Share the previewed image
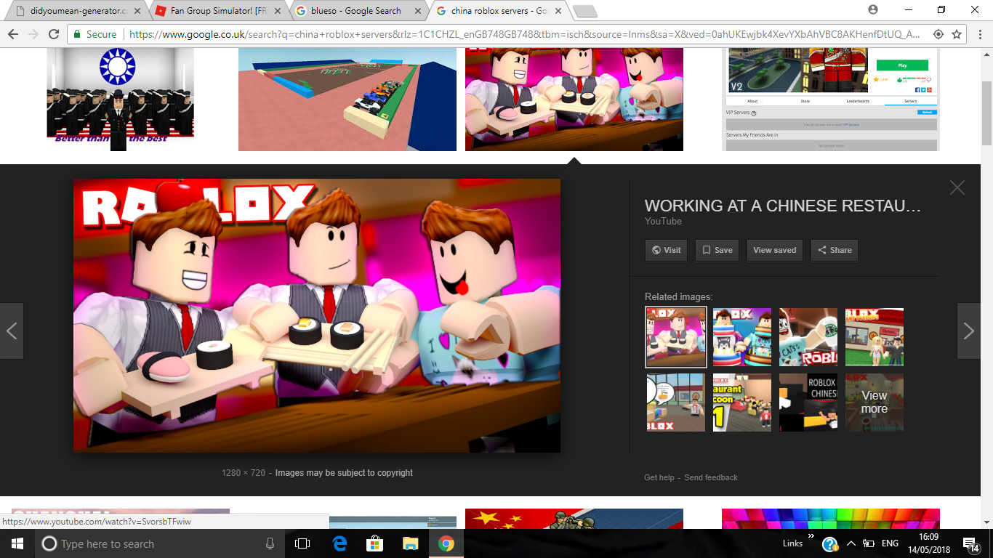Image resolution: width=993 pixels, height=558 pixels. point(835,250)
